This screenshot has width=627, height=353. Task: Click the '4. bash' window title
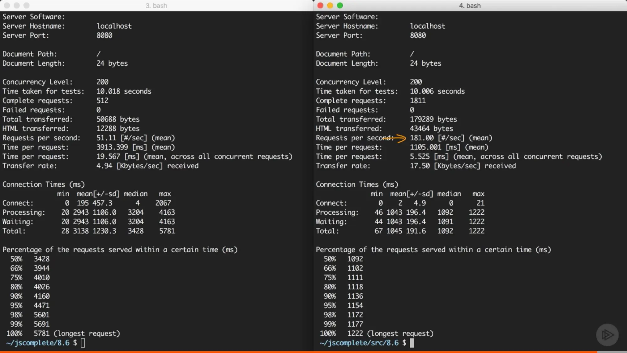click(470, 5)
